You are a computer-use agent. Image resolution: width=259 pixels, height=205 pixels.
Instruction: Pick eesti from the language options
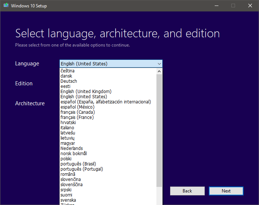pos(108,86)
